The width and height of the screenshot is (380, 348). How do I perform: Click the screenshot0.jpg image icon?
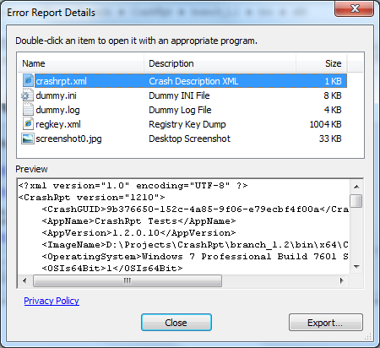[28, 139]
